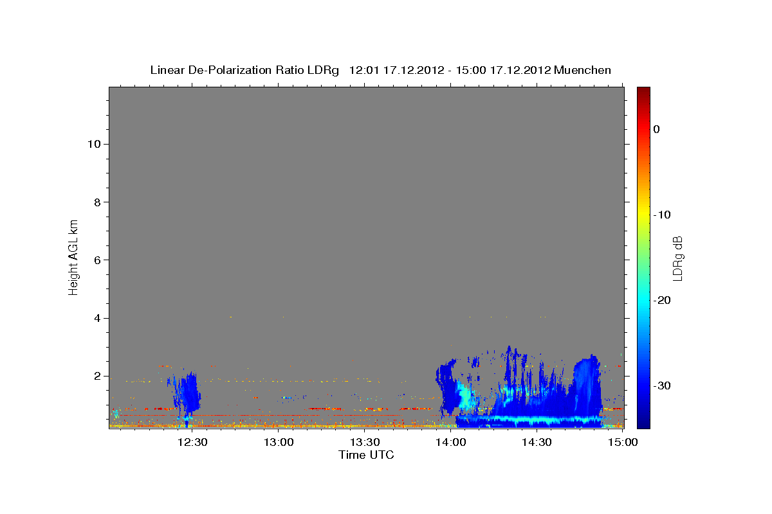Click the '13:00' time tick label

[279, 442]
